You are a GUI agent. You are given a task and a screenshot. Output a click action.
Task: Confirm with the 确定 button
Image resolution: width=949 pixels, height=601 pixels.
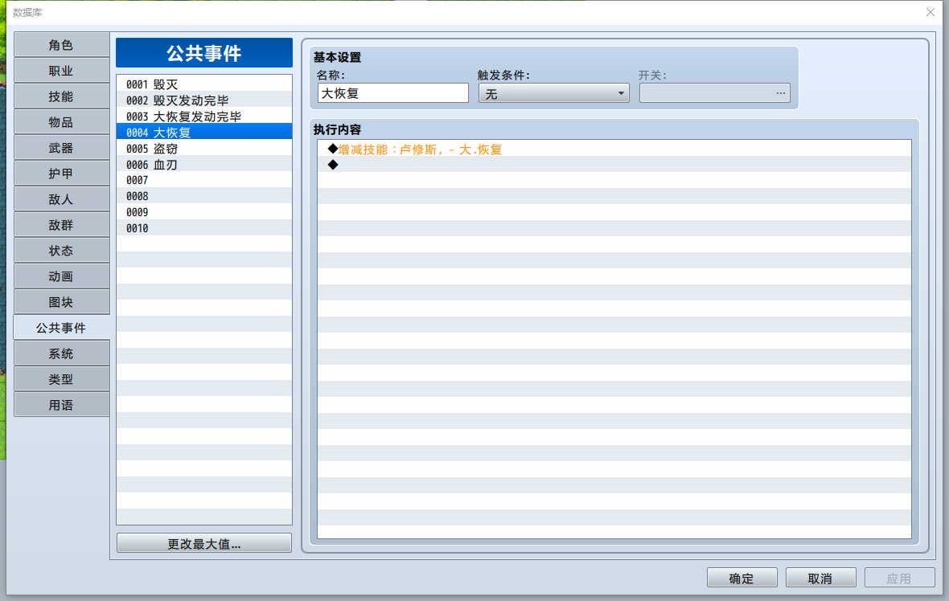742,578
